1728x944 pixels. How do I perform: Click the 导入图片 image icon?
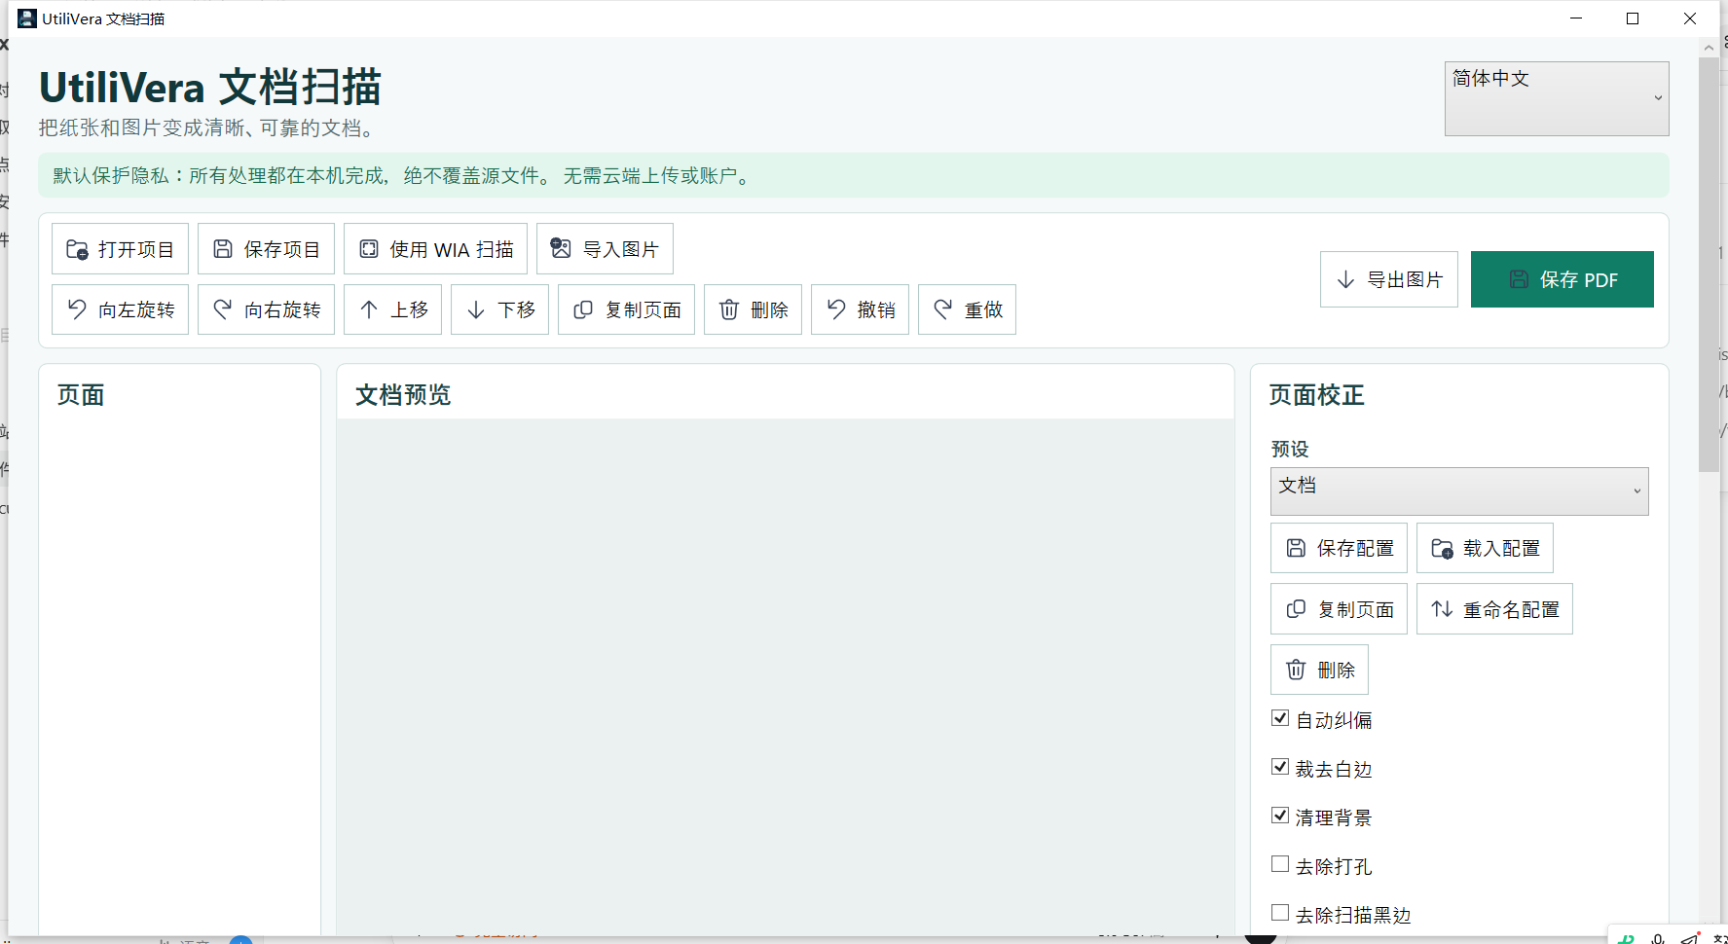point(561,248)
